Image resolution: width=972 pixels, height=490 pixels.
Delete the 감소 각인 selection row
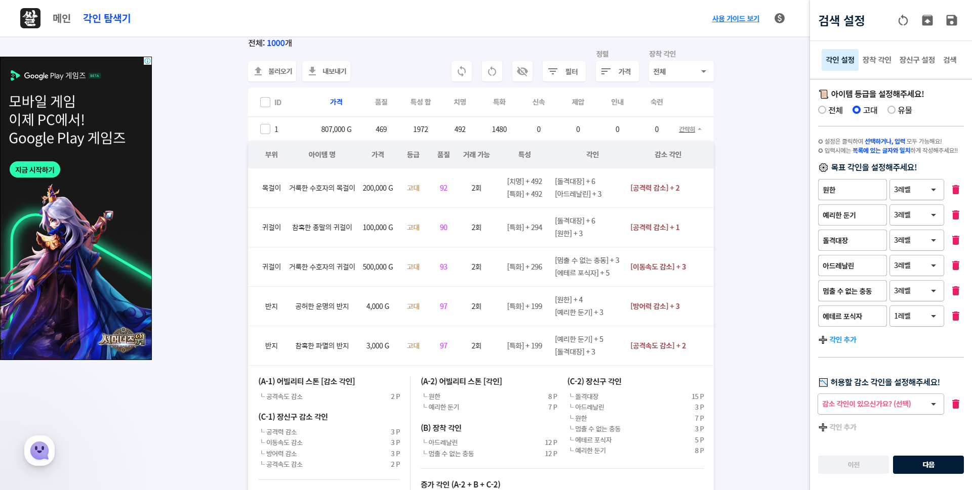click(x=956, y=404)
